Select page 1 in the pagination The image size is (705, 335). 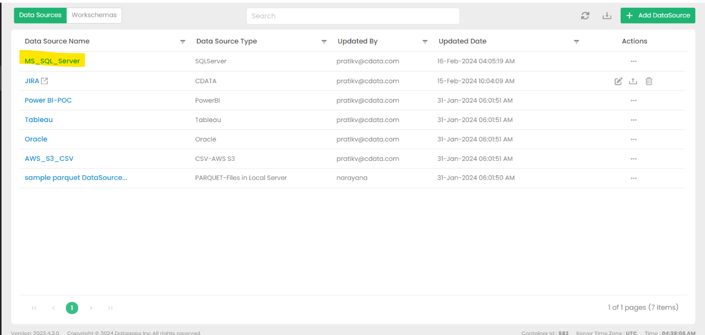pos(72,308)
